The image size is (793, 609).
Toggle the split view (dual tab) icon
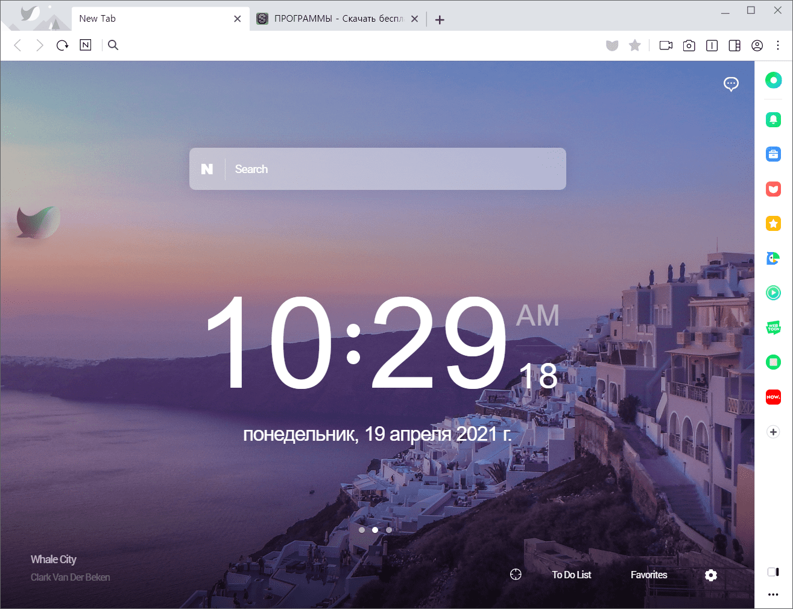pos(735,45)
